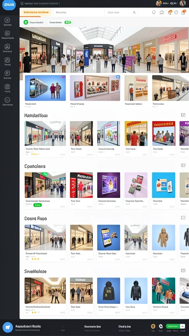Image resolution: width=189 pixels, height=336 pixels.
Task: Open the rightmost header icon with orange badge
Action: point(183,12)
